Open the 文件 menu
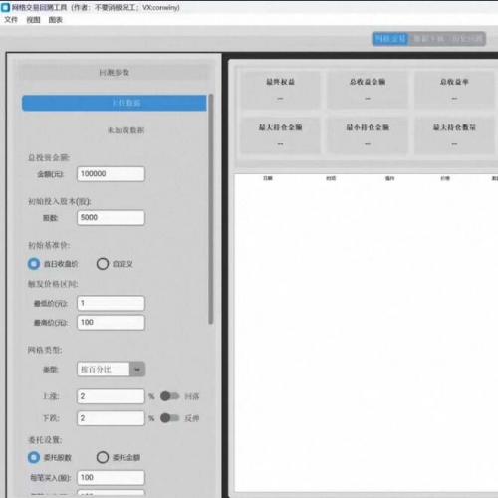Viewport: 498px width, 498px height. (x=11, y=20)
